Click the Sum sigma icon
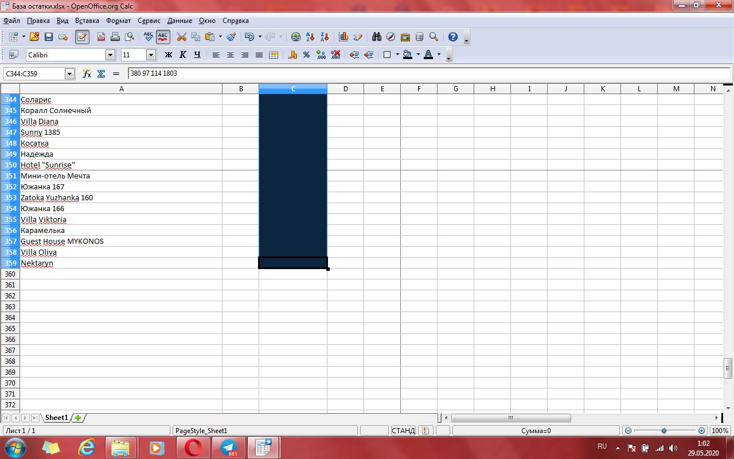734x459 pixels. click(x=101, y=73)
